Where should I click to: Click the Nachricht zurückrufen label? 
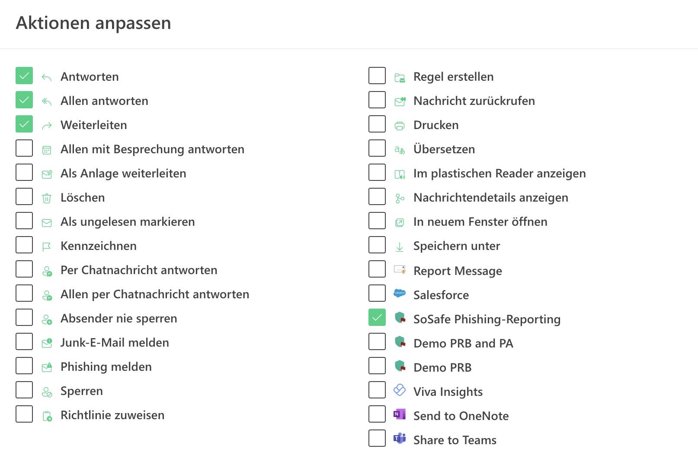point(474,101)
